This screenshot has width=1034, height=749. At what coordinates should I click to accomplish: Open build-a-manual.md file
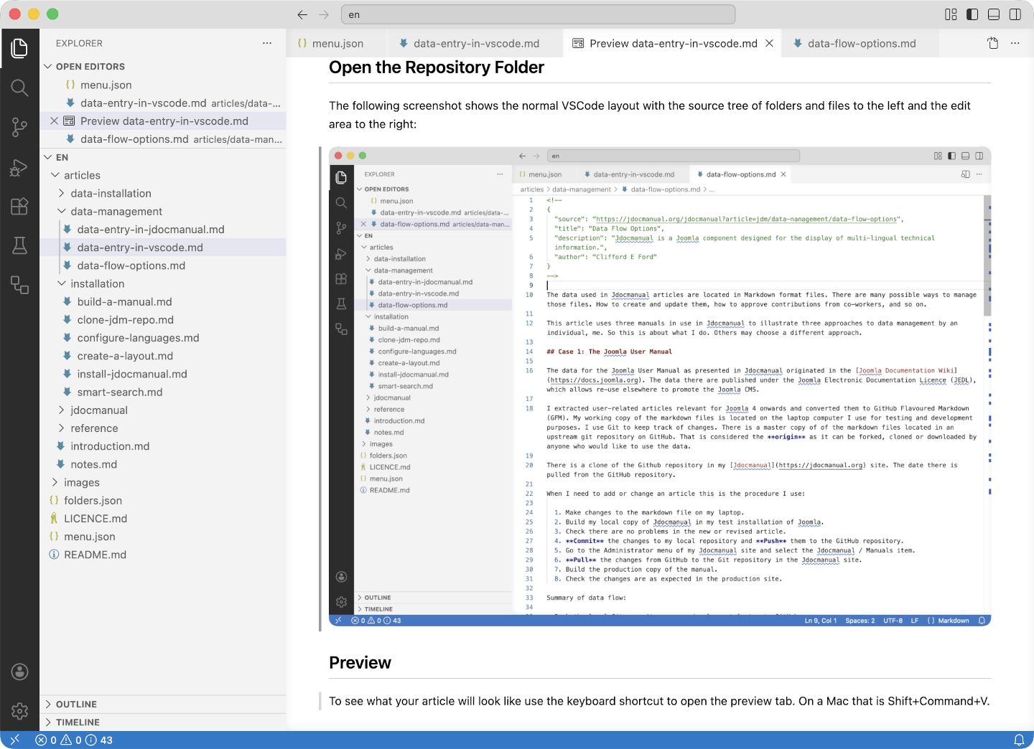click(x=163, y=302)
